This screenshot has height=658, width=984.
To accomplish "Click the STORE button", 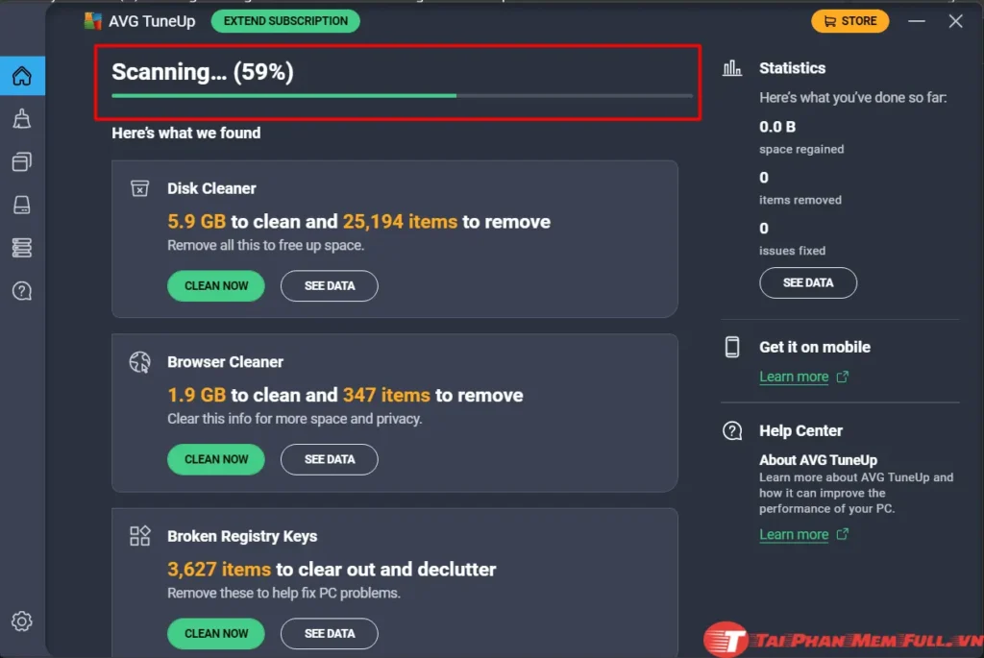I will pyautogui.click(x=849, y=20).
